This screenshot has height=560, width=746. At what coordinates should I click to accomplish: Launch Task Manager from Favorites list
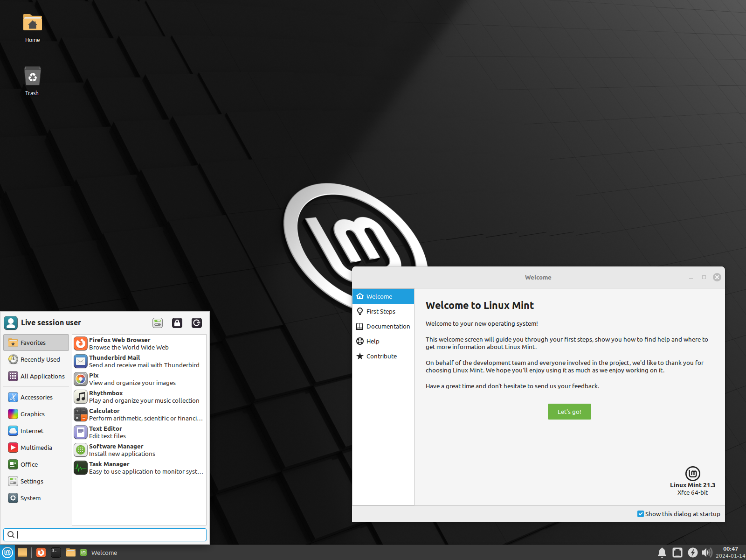[x=139, y=468]
